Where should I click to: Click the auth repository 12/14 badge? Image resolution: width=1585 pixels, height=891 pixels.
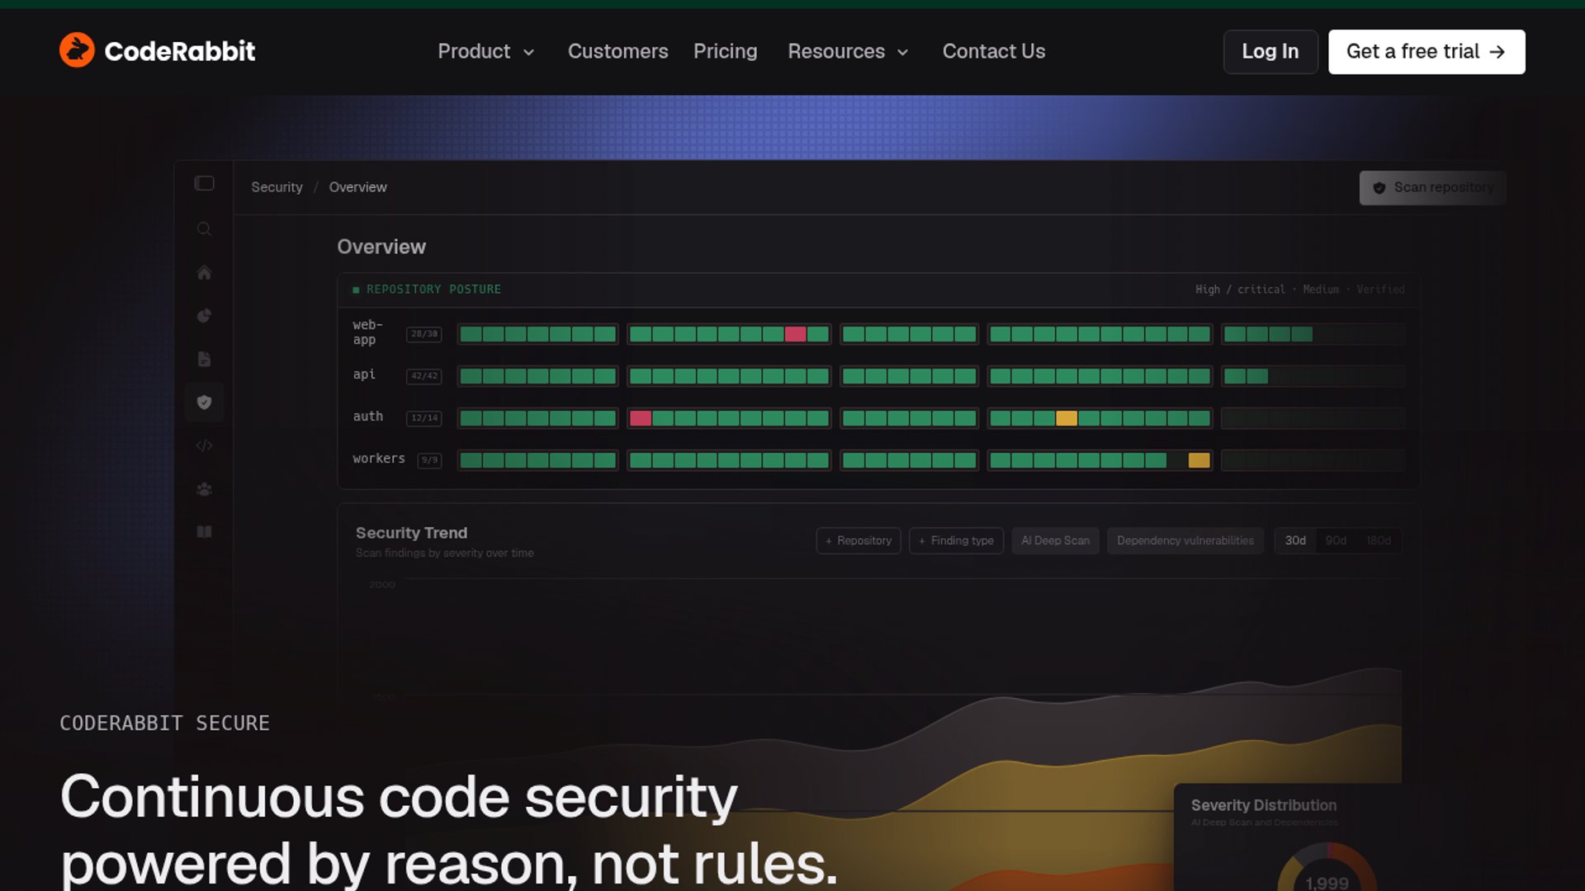(x=424, y=418)
